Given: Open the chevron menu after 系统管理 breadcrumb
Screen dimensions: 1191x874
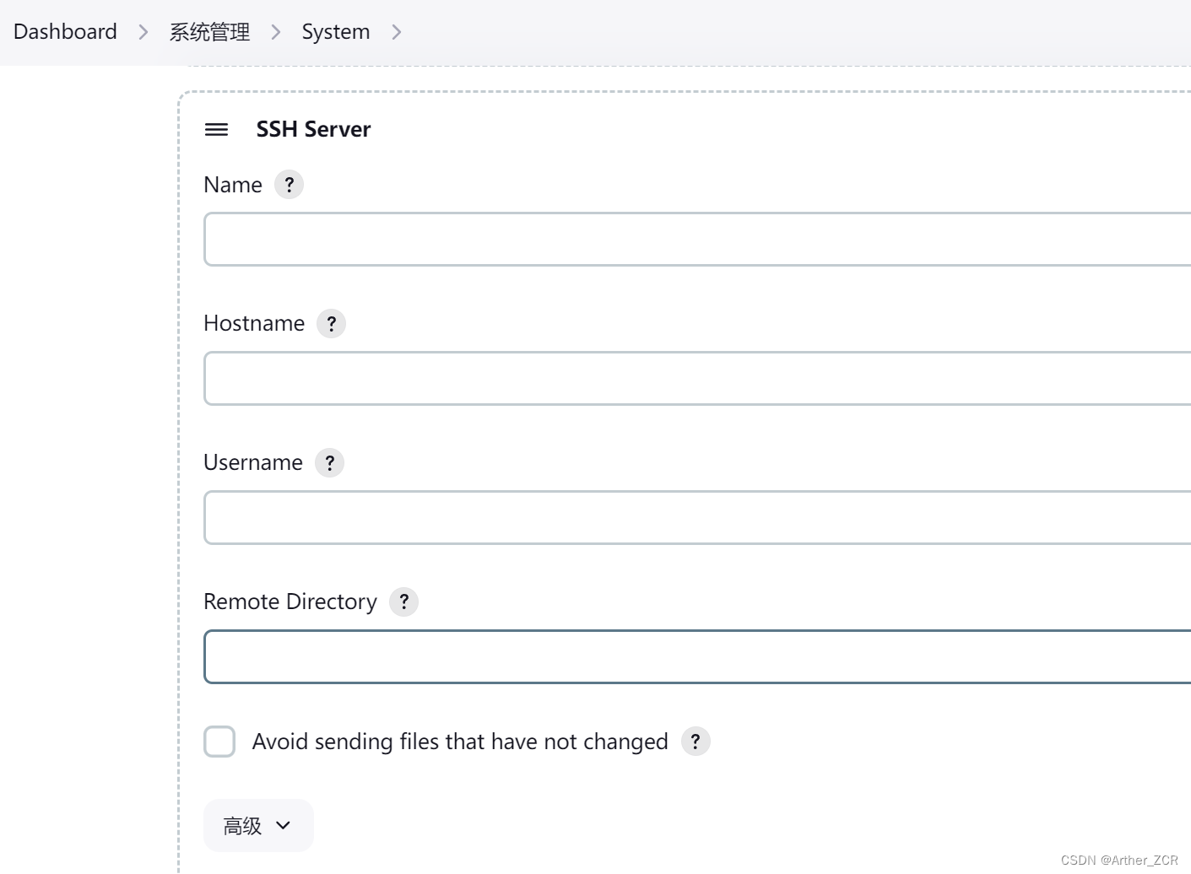Looking at the screenshot, I should pos(276,32).
